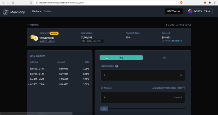The height and width of the screenshot is (115, 218).
Task: Click the PANCAKE label
Action: pos(44,33)
